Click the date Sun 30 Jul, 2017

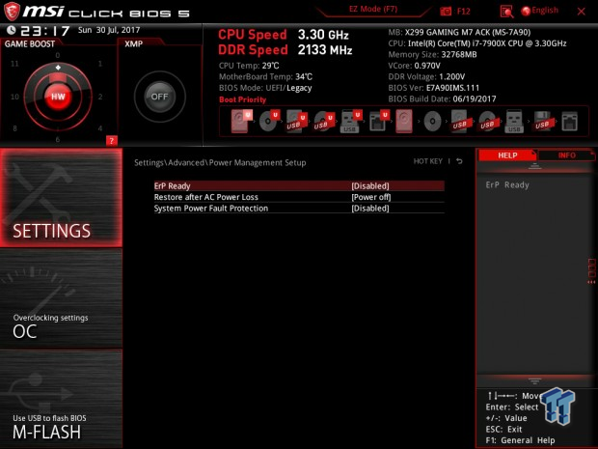[109, 30]
